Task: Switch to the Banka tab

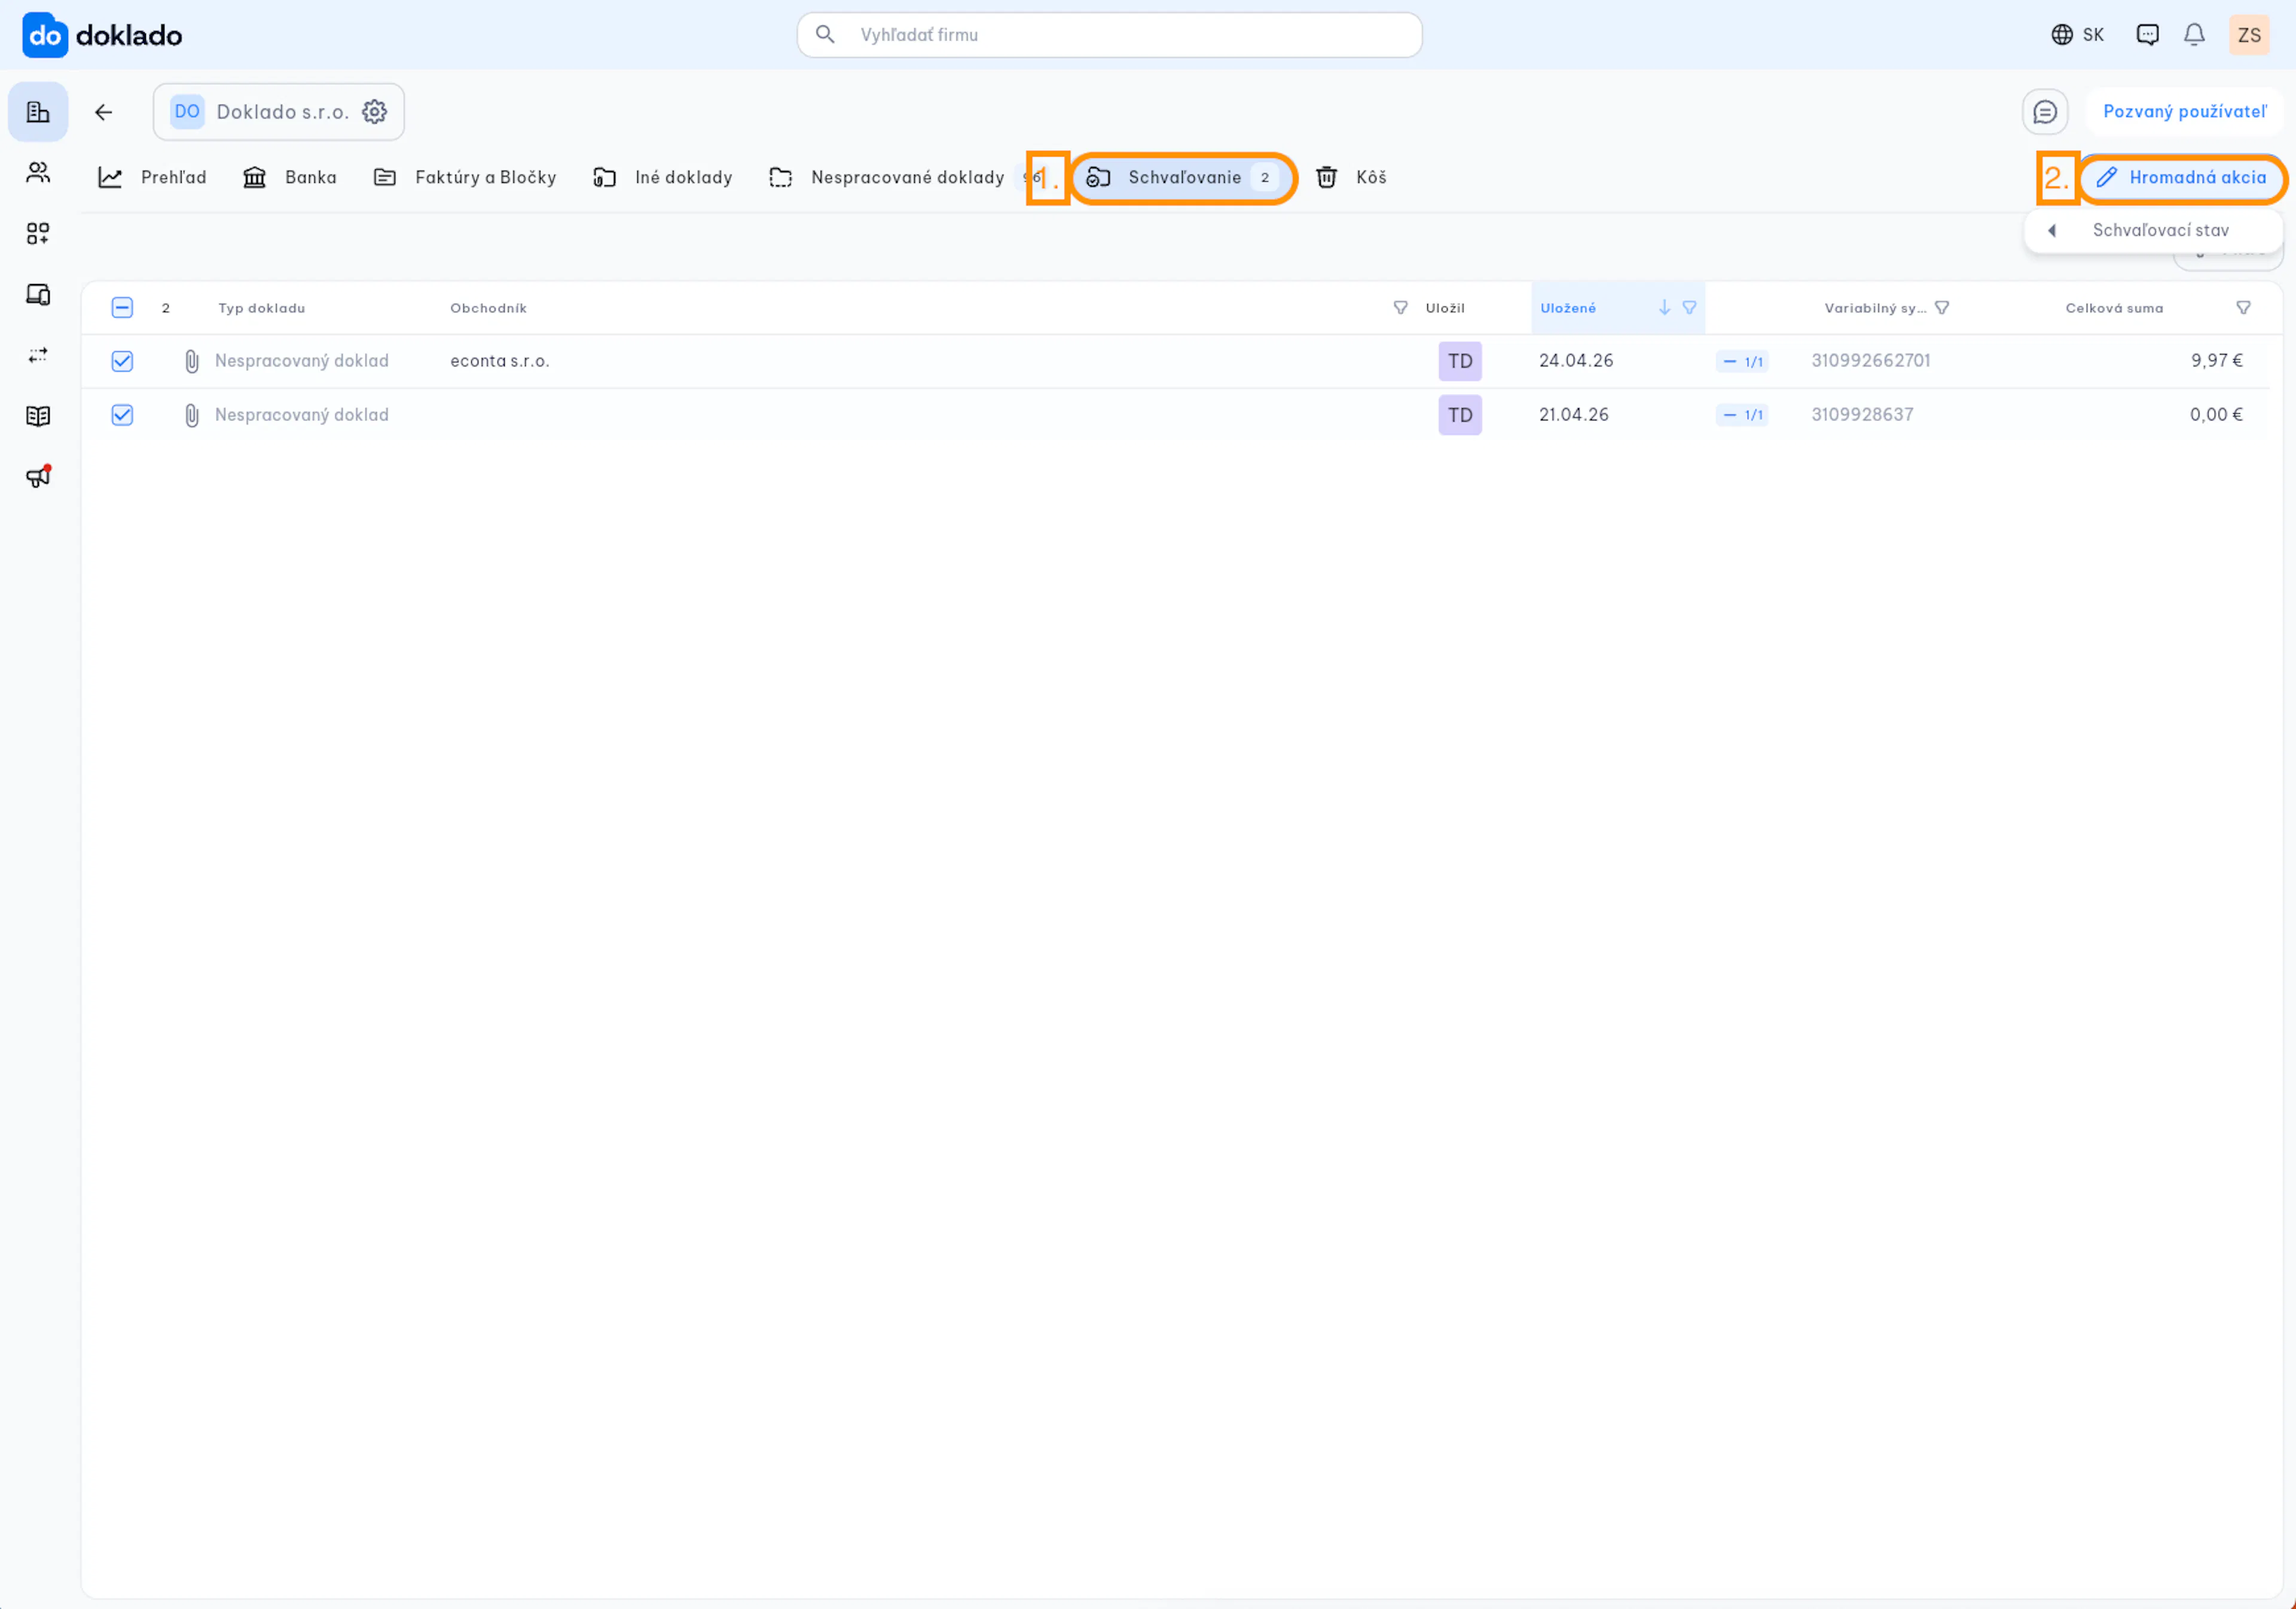Action: 290,178
